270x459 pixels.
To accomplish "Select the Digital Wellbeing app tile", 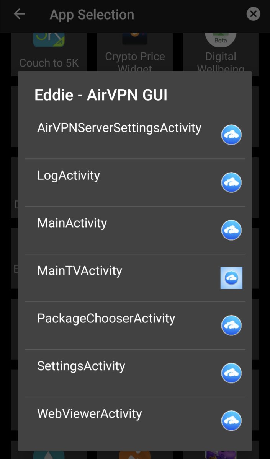I will tap(221, 54).
